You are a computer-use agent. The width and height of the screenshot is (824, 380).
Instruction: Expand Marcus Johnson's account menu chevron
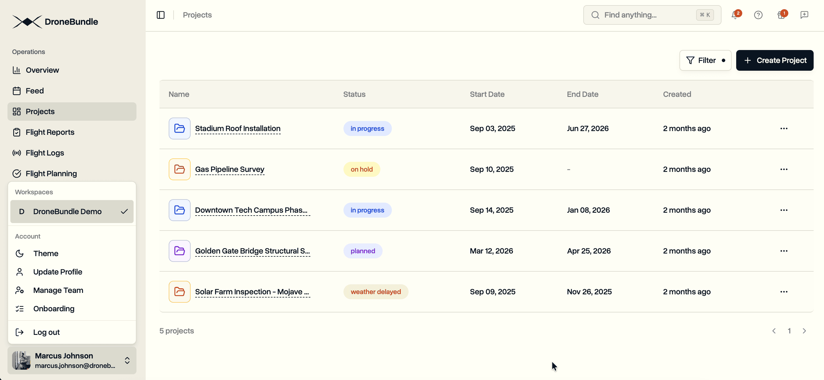click(127, 360)
